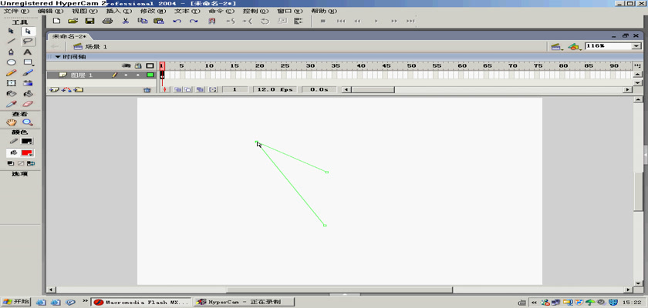Select the Eyedropper tool

tap(12, 104)
